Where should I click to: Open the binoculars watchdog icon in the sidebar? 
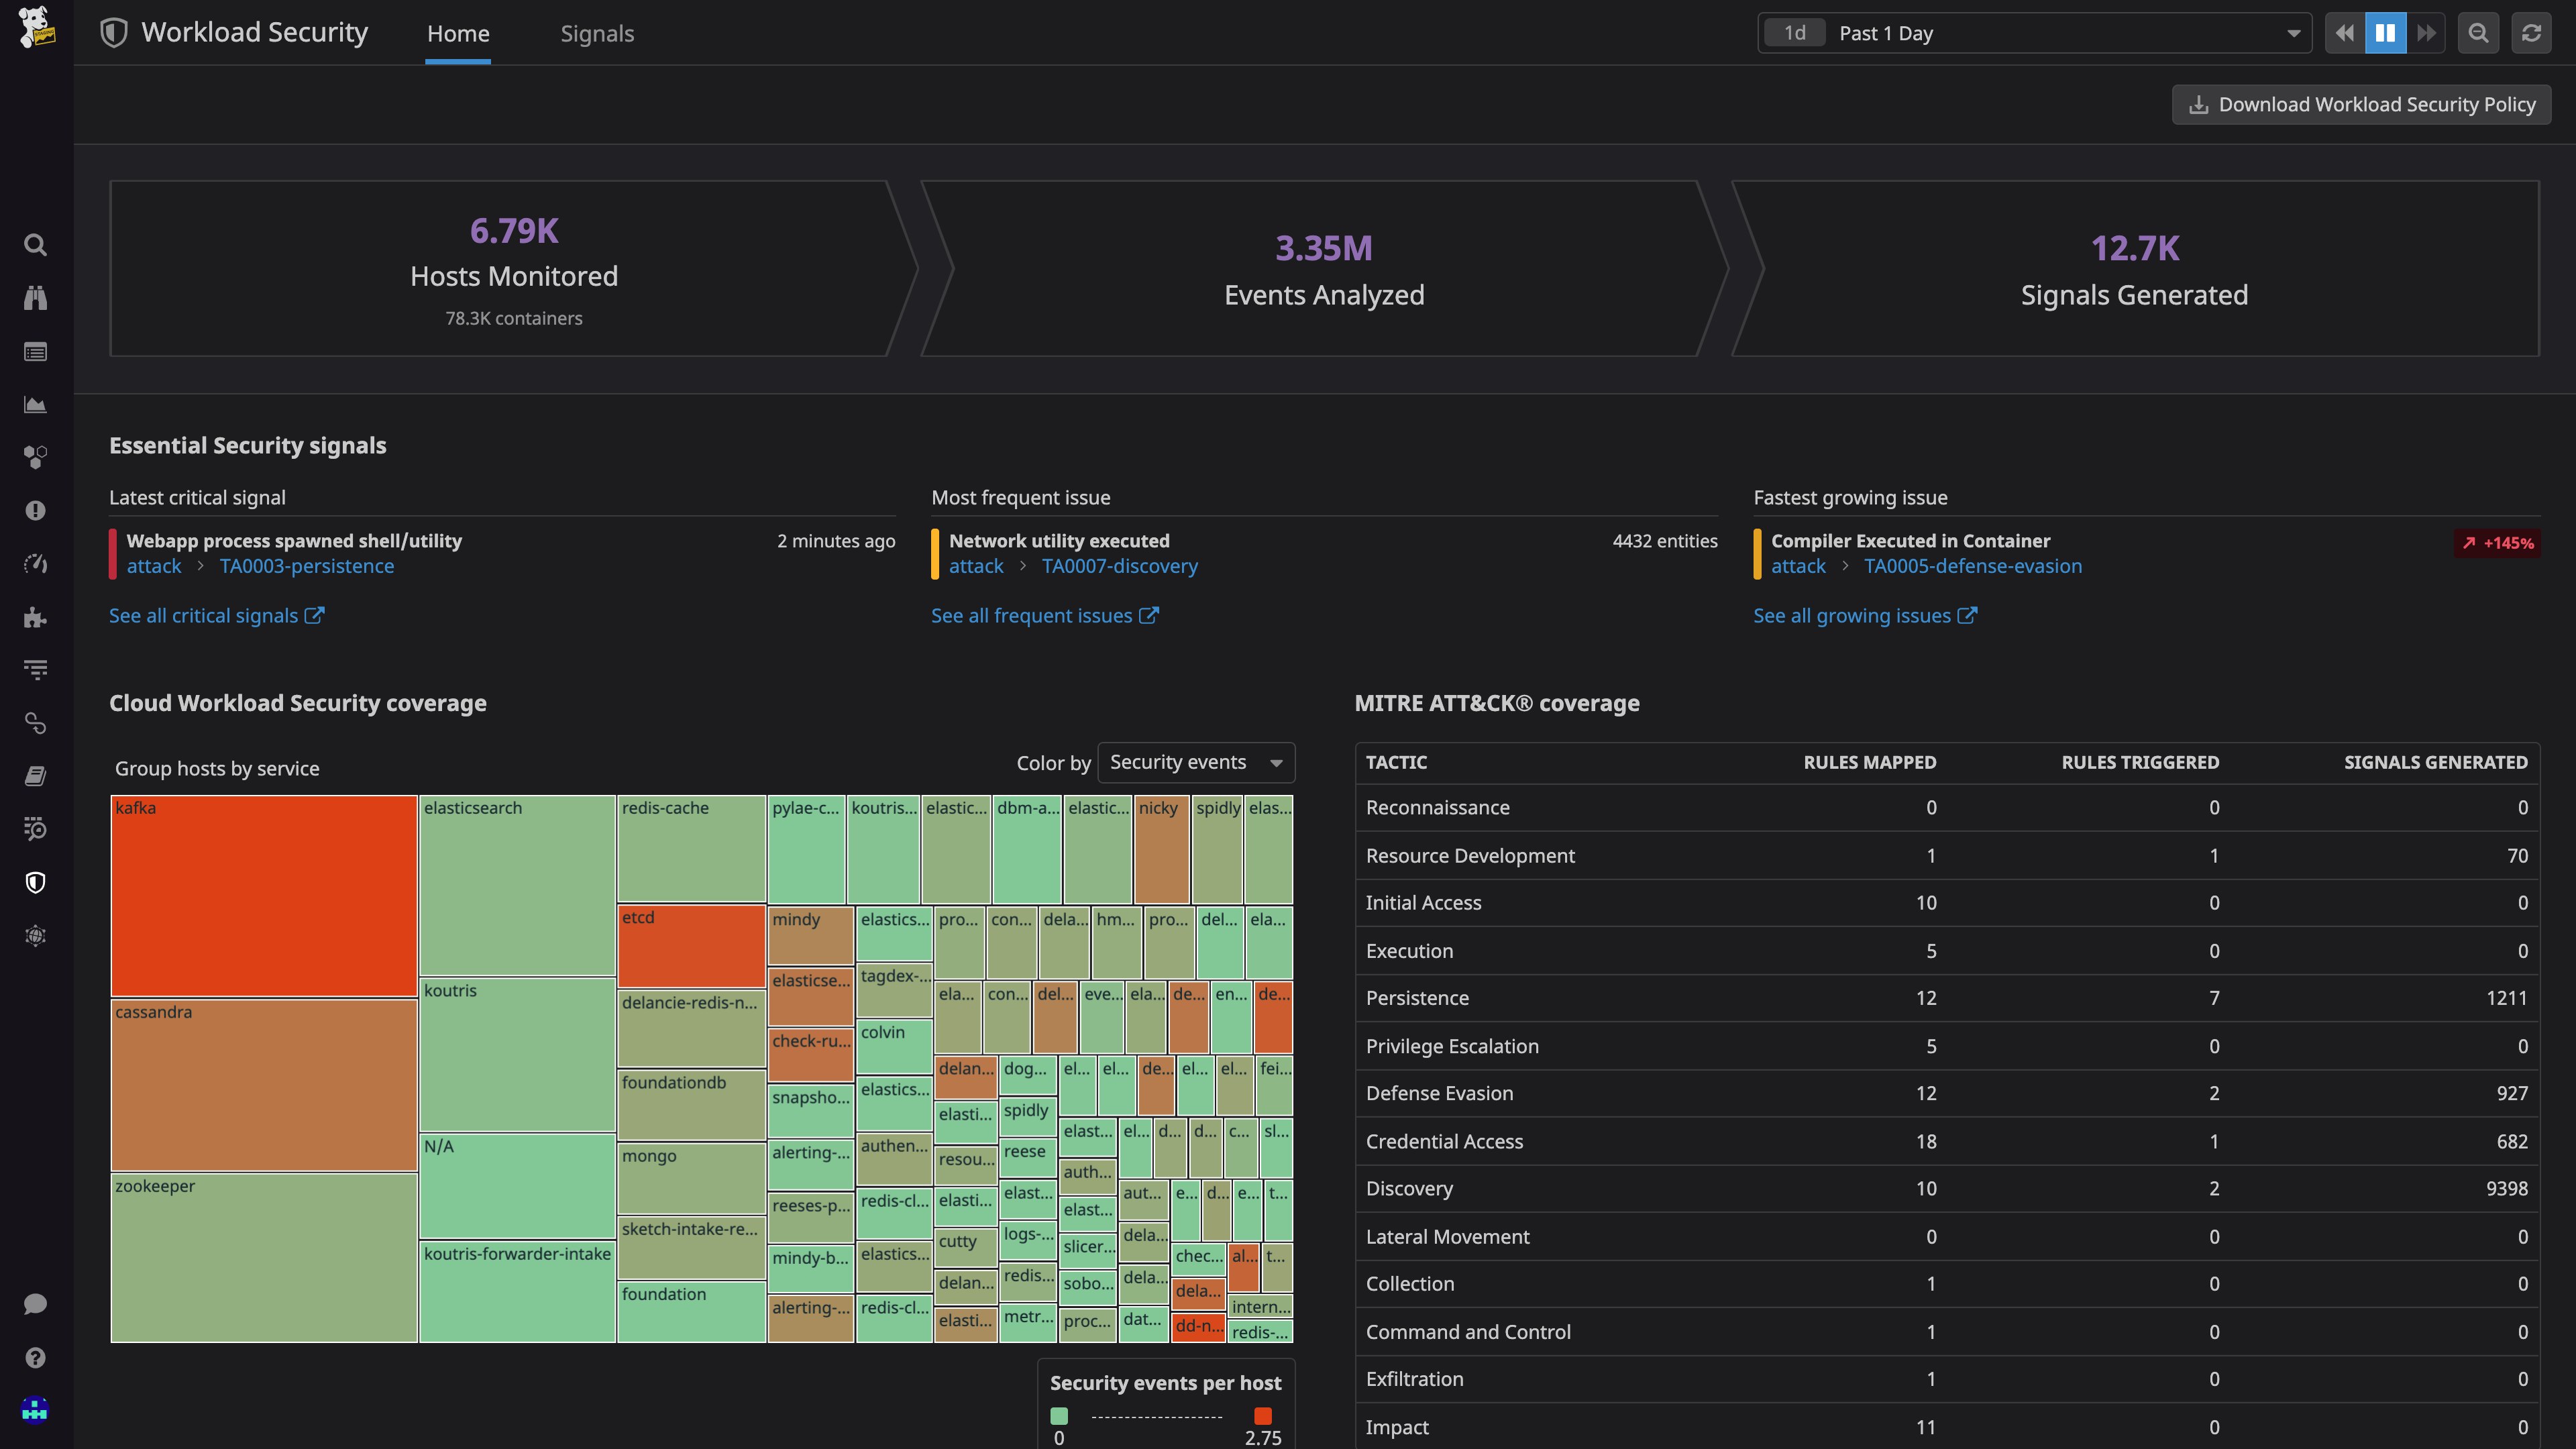click(x=35, y=298)
